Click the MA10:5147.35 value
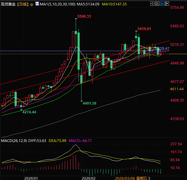Viewport: 187px width, 180px height. tap(114, 4)
